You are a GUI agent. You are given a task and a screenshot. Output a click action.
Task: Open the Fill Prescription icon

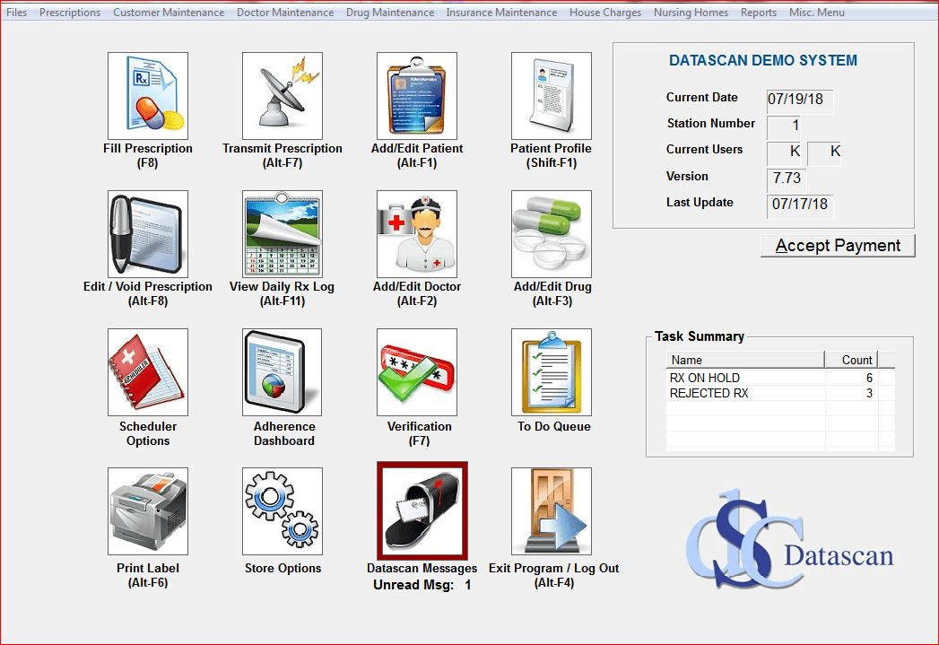148,96
